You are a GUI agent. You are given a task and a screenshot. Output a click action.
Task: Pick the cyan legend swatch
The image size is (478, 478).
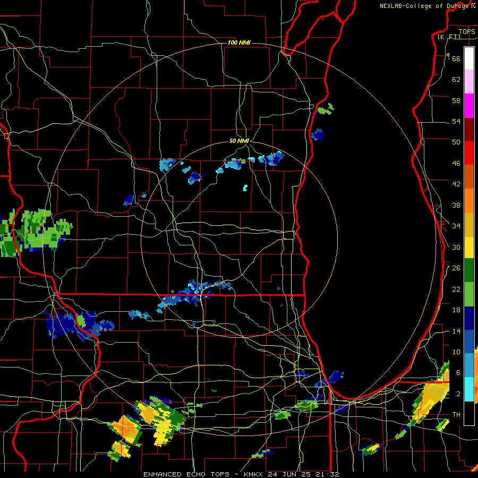coord(469,389)
